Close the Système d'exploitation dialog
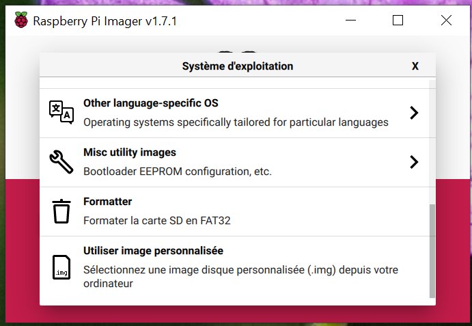 point(415,66)
